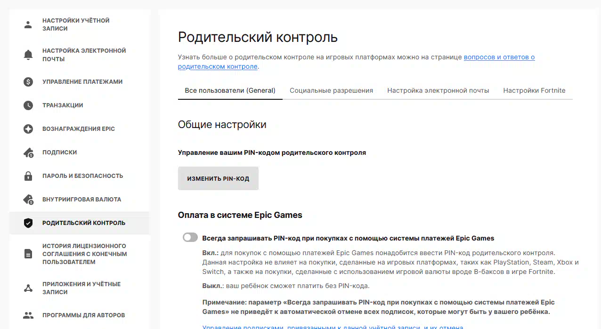Switch to Социальные разрешения tab
The width and height of the screenshot is (601, 329).
pos(331,90)
